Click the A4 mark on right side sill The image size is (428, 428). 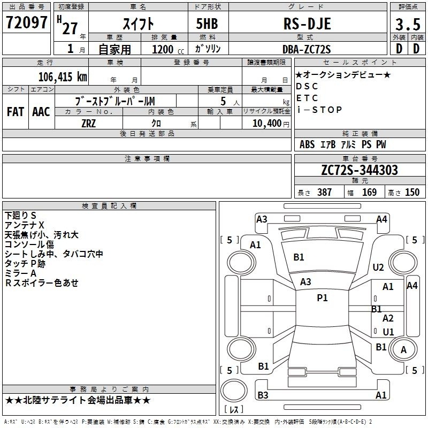click(x=412, y=286)
